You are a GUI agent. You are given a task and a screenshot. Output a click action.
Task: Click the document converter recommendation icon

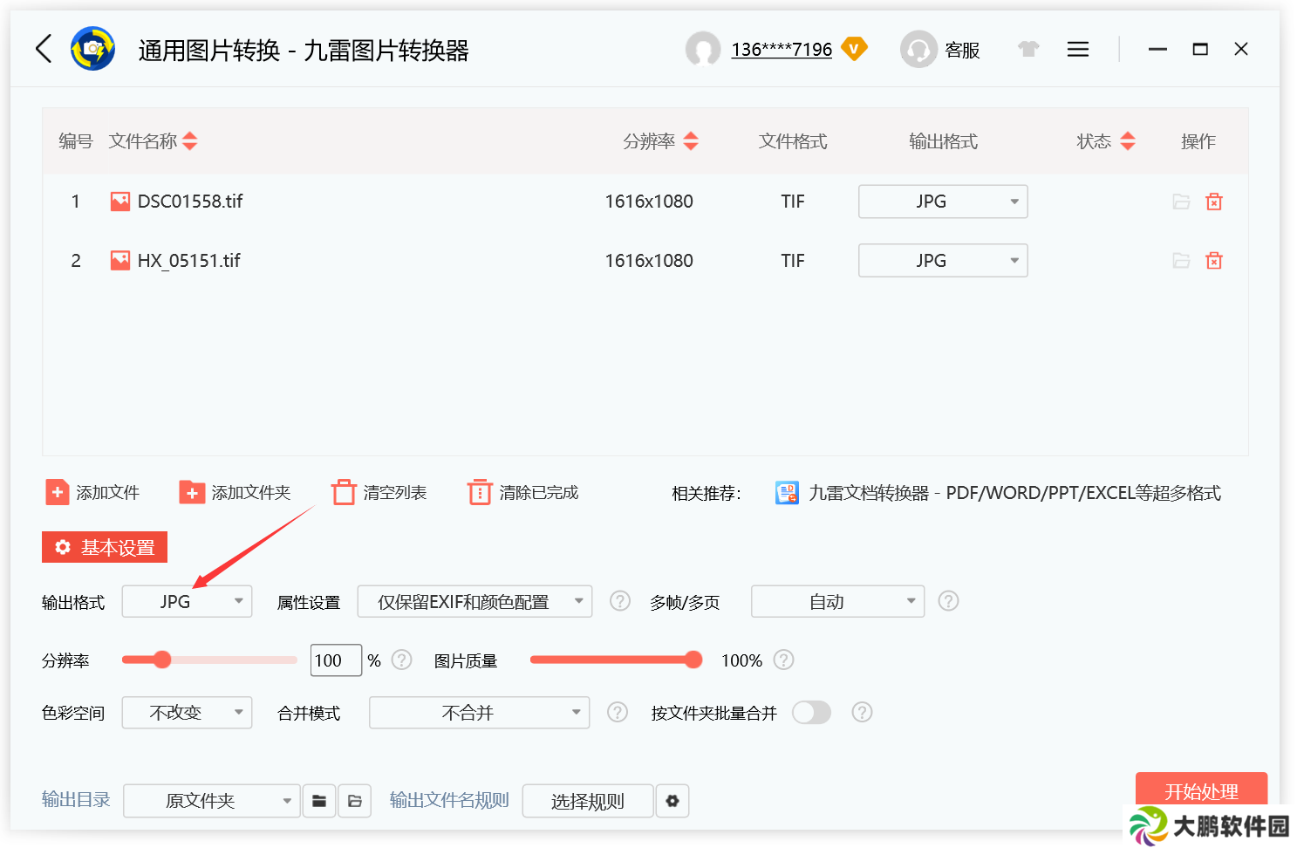(787, 493)
